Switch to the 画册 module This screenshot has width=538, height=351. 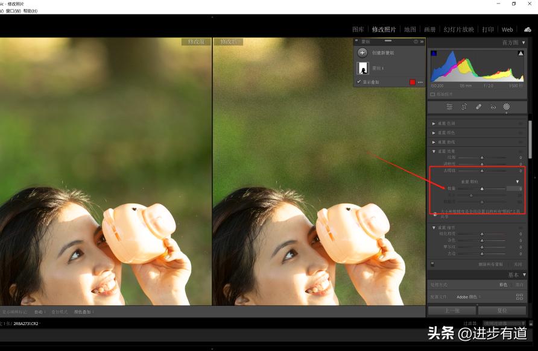(x=429, y=30)
